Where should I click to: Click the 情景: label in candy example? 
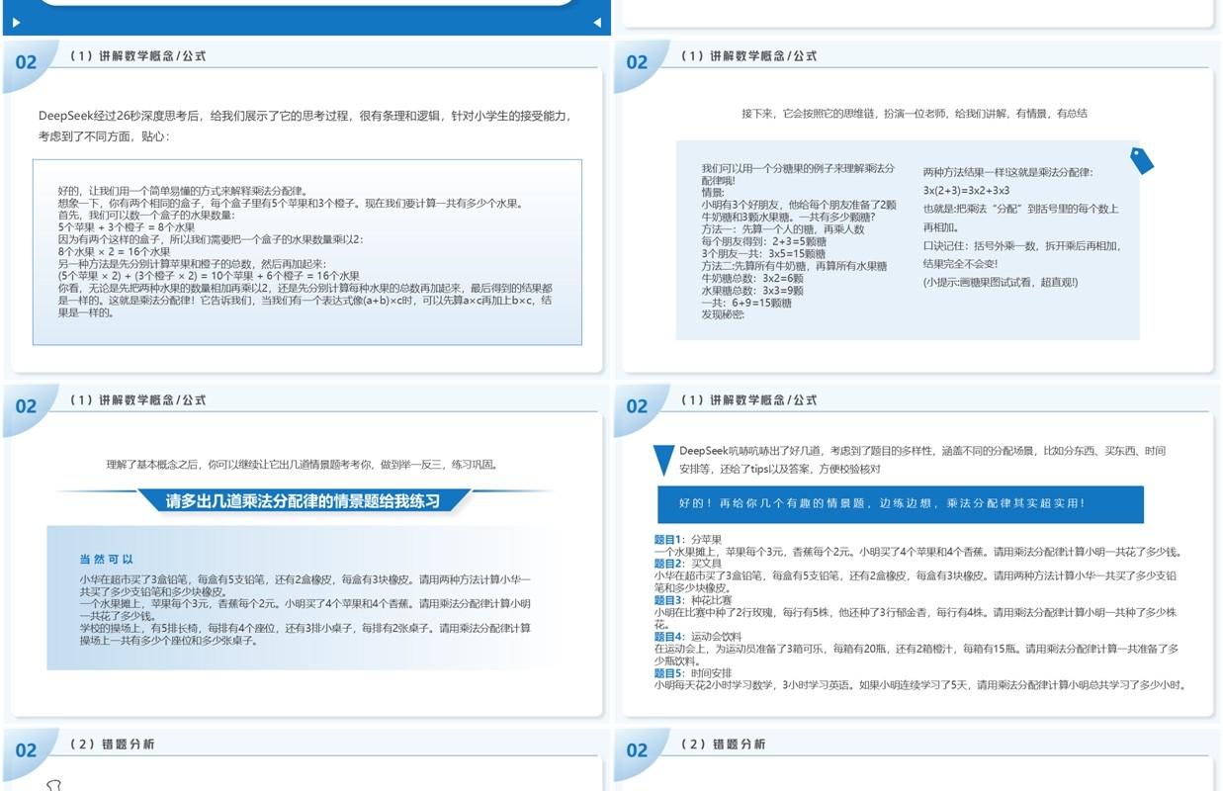(x=713, y=193)
